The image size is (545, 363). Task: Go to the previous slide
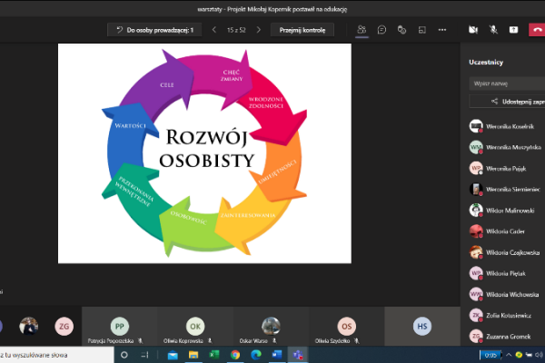[214, 30]
